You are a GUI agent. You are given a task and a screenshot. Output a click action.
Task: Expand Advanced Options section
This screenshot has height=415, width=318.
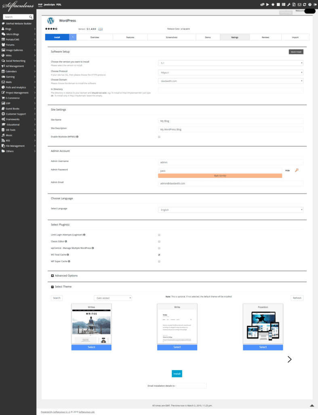(x=52, y=276)
